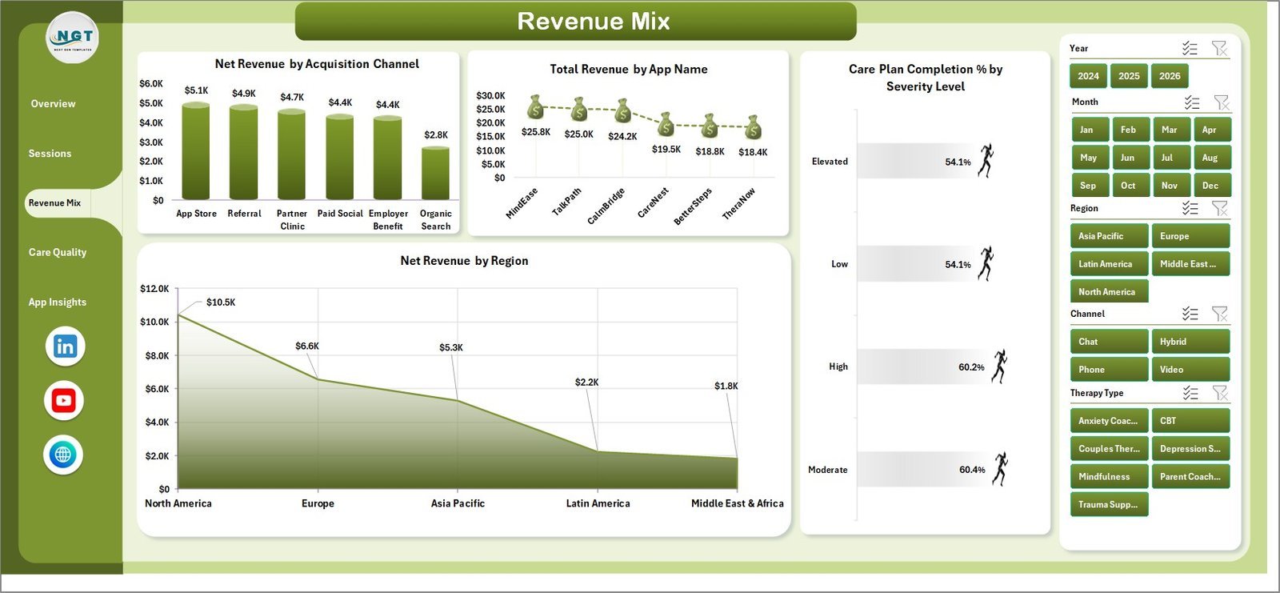Select the Jan month filter

point(1090,130)
